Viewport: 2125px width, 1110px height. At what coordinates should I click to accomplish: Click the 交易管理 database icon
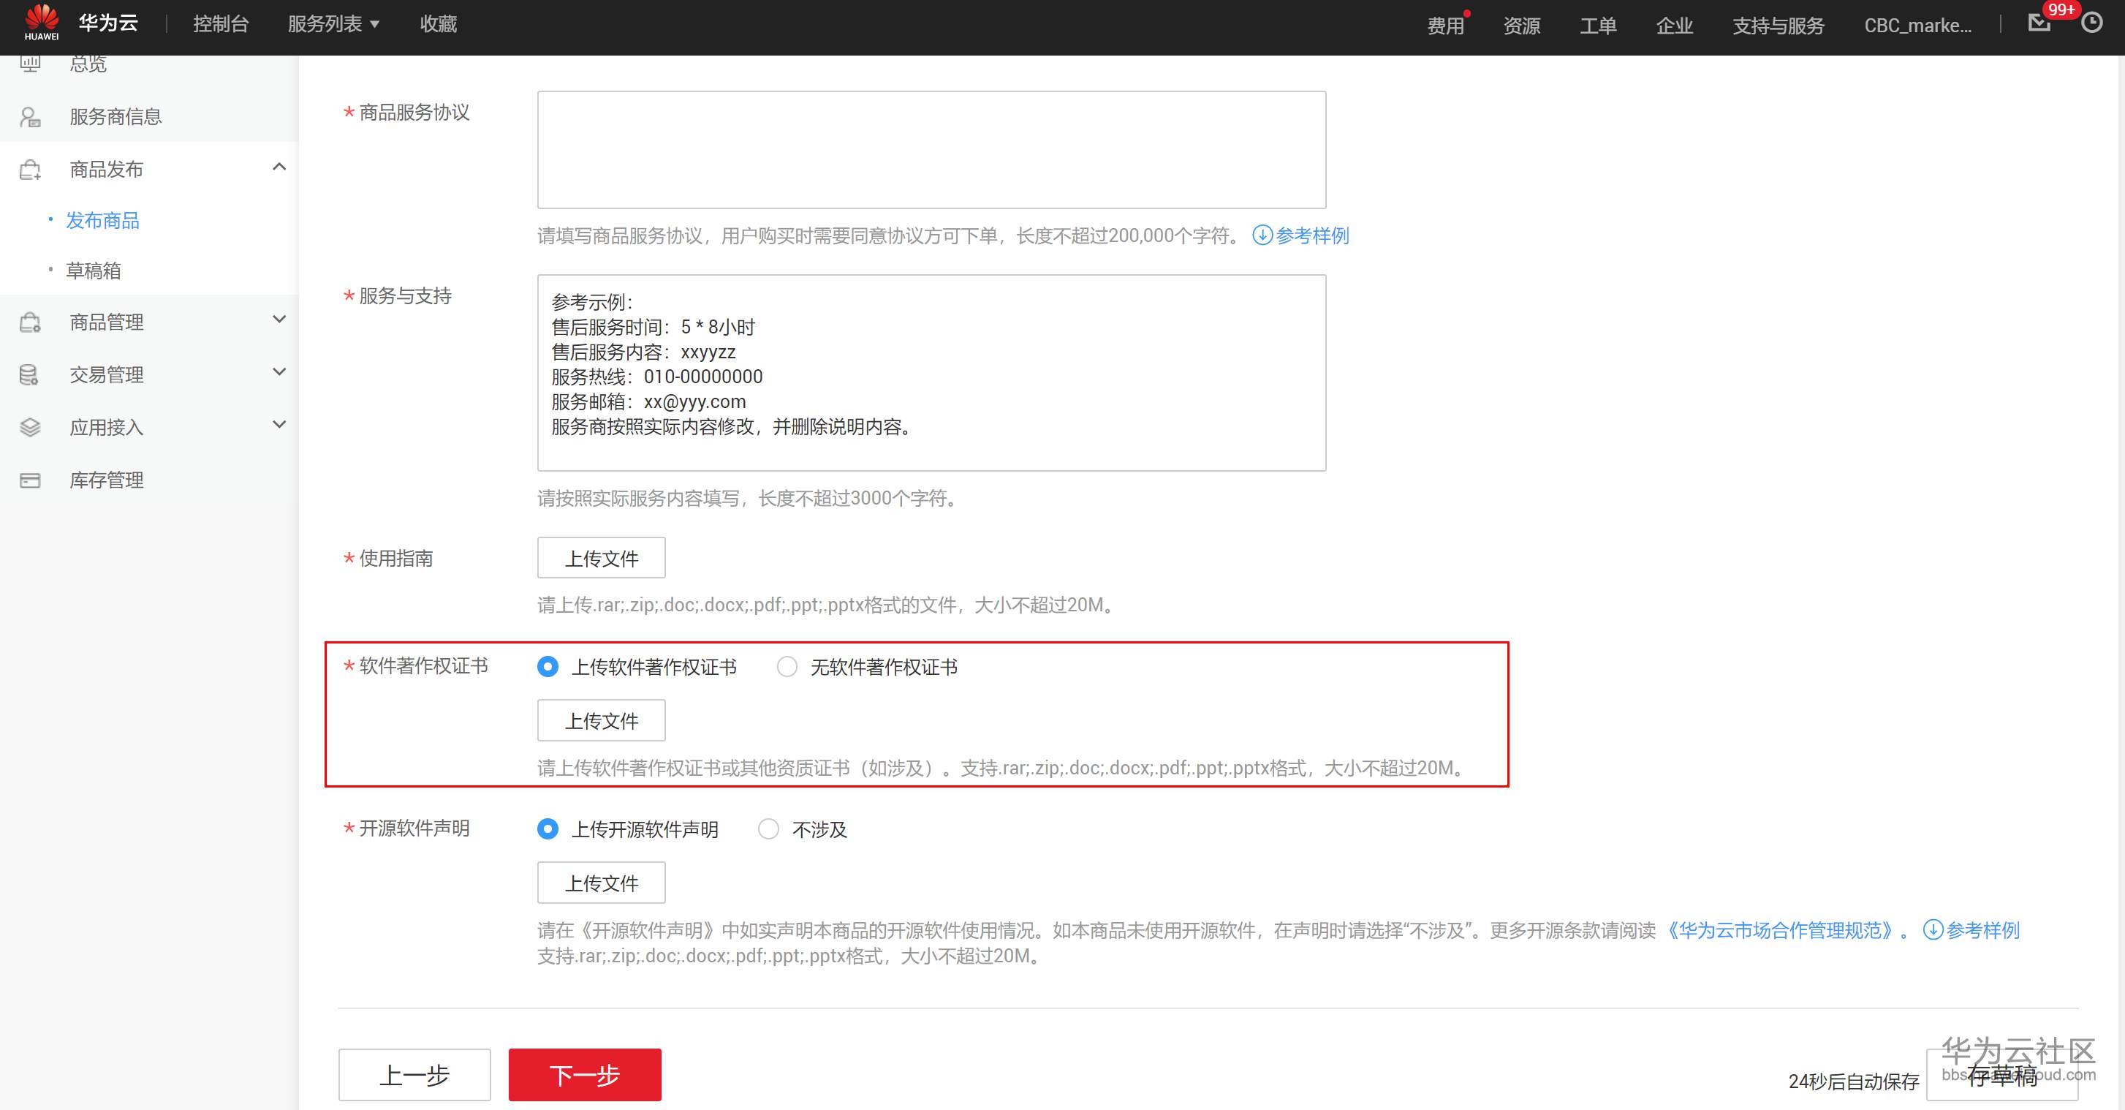tap(30, 374)
